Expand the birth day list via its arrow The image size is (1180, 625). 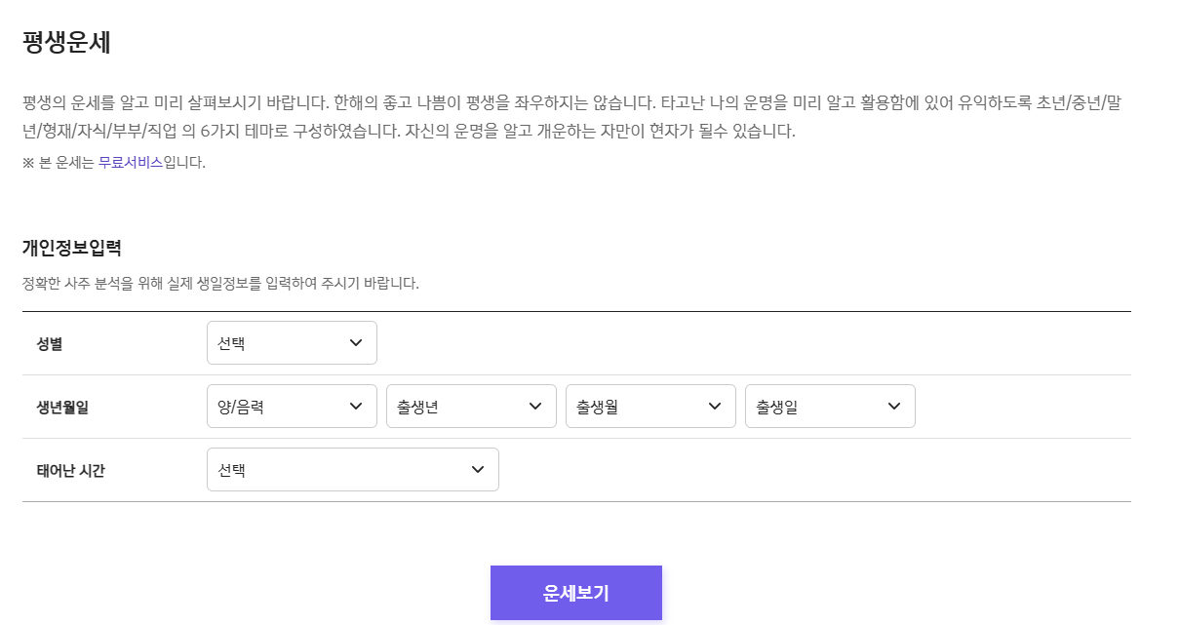896,406
